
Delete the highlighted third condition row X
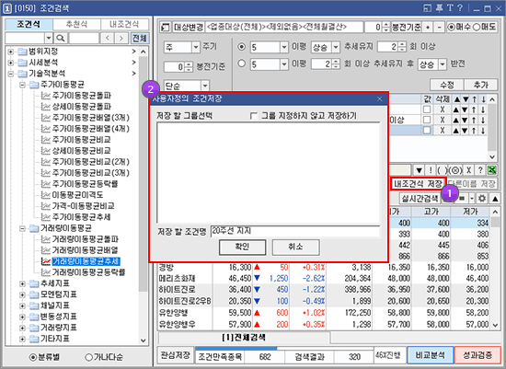pyautogui.click(x=443, y=131)
